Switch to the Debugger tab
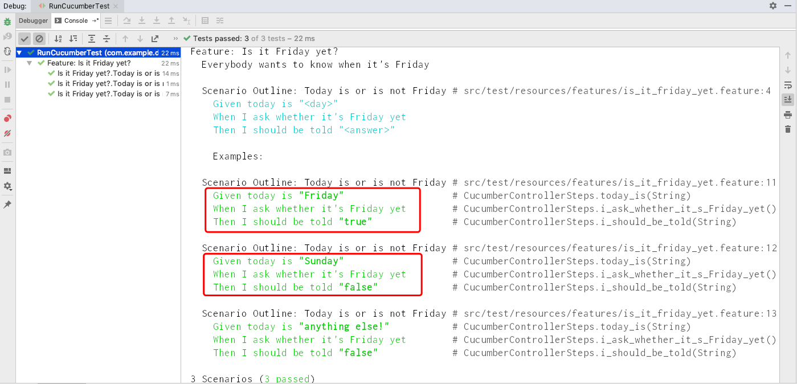797x384 pixels. pyautogui.click(x=34, y=21)
